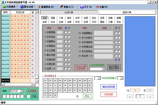Click the down arrow of the draw list scrollbar
Image resolution: width=158 pixels, height=105 pixels.
pos(37,82)
